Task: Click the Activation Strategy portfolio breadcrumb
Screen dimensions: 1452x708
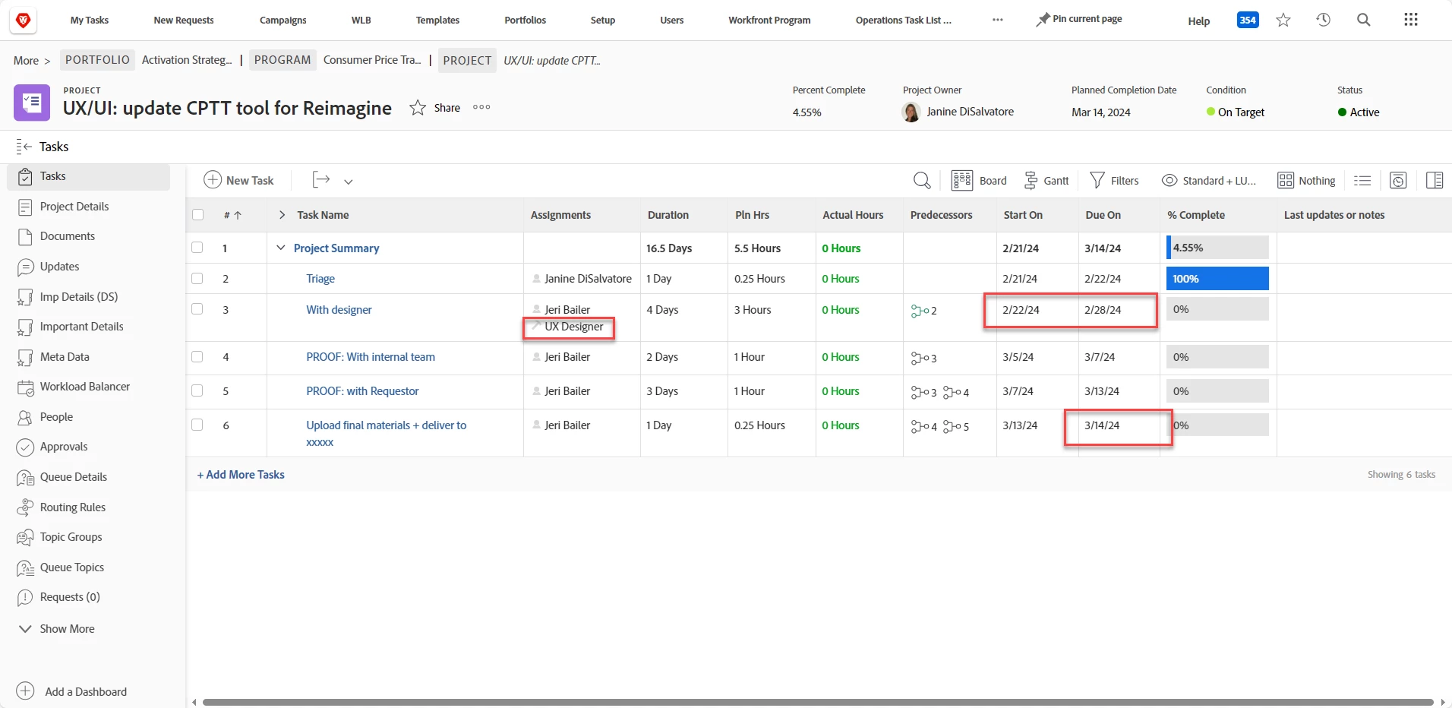Action: (x=187, y=60)
